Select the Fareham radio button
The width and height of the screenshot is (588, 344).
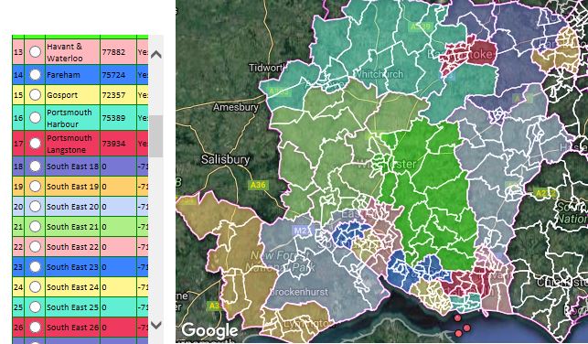coord(35,75)
